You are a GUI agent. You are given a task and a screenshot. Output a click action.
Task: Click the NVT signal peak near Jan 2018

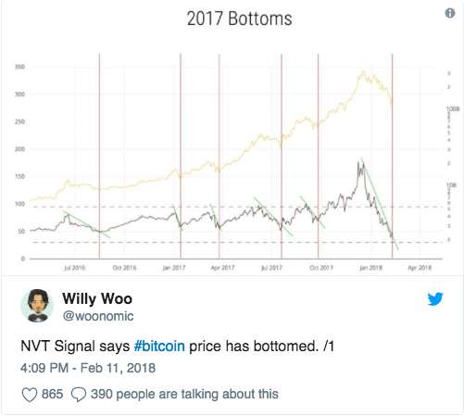tap(360, 164)
